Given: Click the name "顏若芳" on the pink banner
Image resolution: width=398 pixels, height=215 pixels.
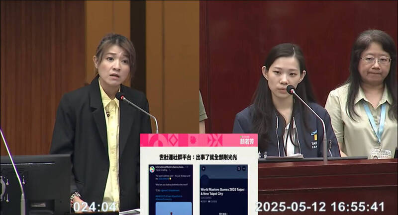Looking at the screenshot, I should point(247,141).
